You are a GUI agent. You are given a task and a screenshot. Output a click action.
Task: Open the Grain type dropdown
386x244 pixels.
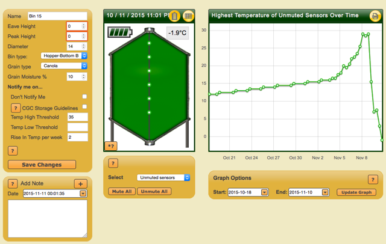tap(64, 66)
